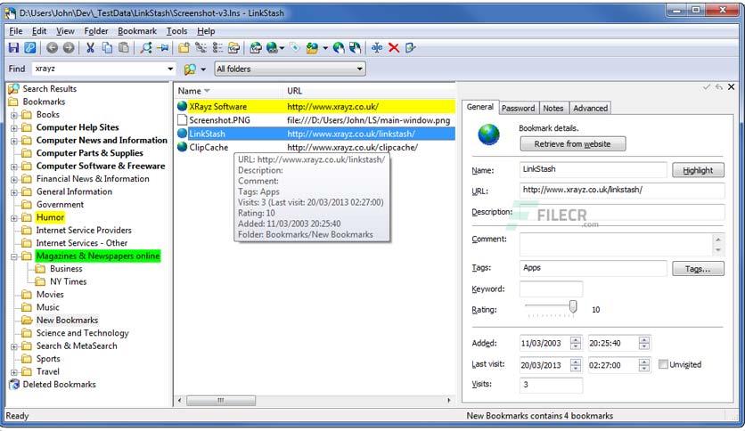Click the Rename text-cursor toolbar icon
The width and height of the screenshot is (745, 431).
pos(377,47)
